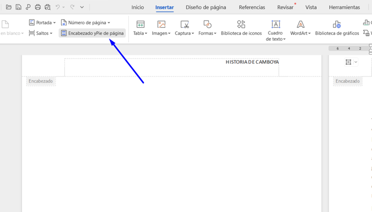The height and width of the screenshot is (212, 372).
Task: Switch to the Vista tab
Action: pyautogui.click(x=311, y=8)
